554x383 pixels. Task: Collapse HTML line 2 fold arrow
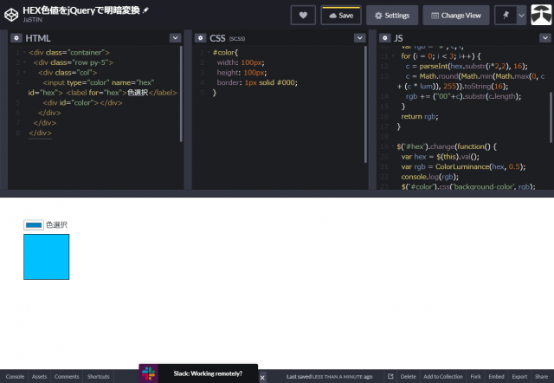(x=24, y=62)
